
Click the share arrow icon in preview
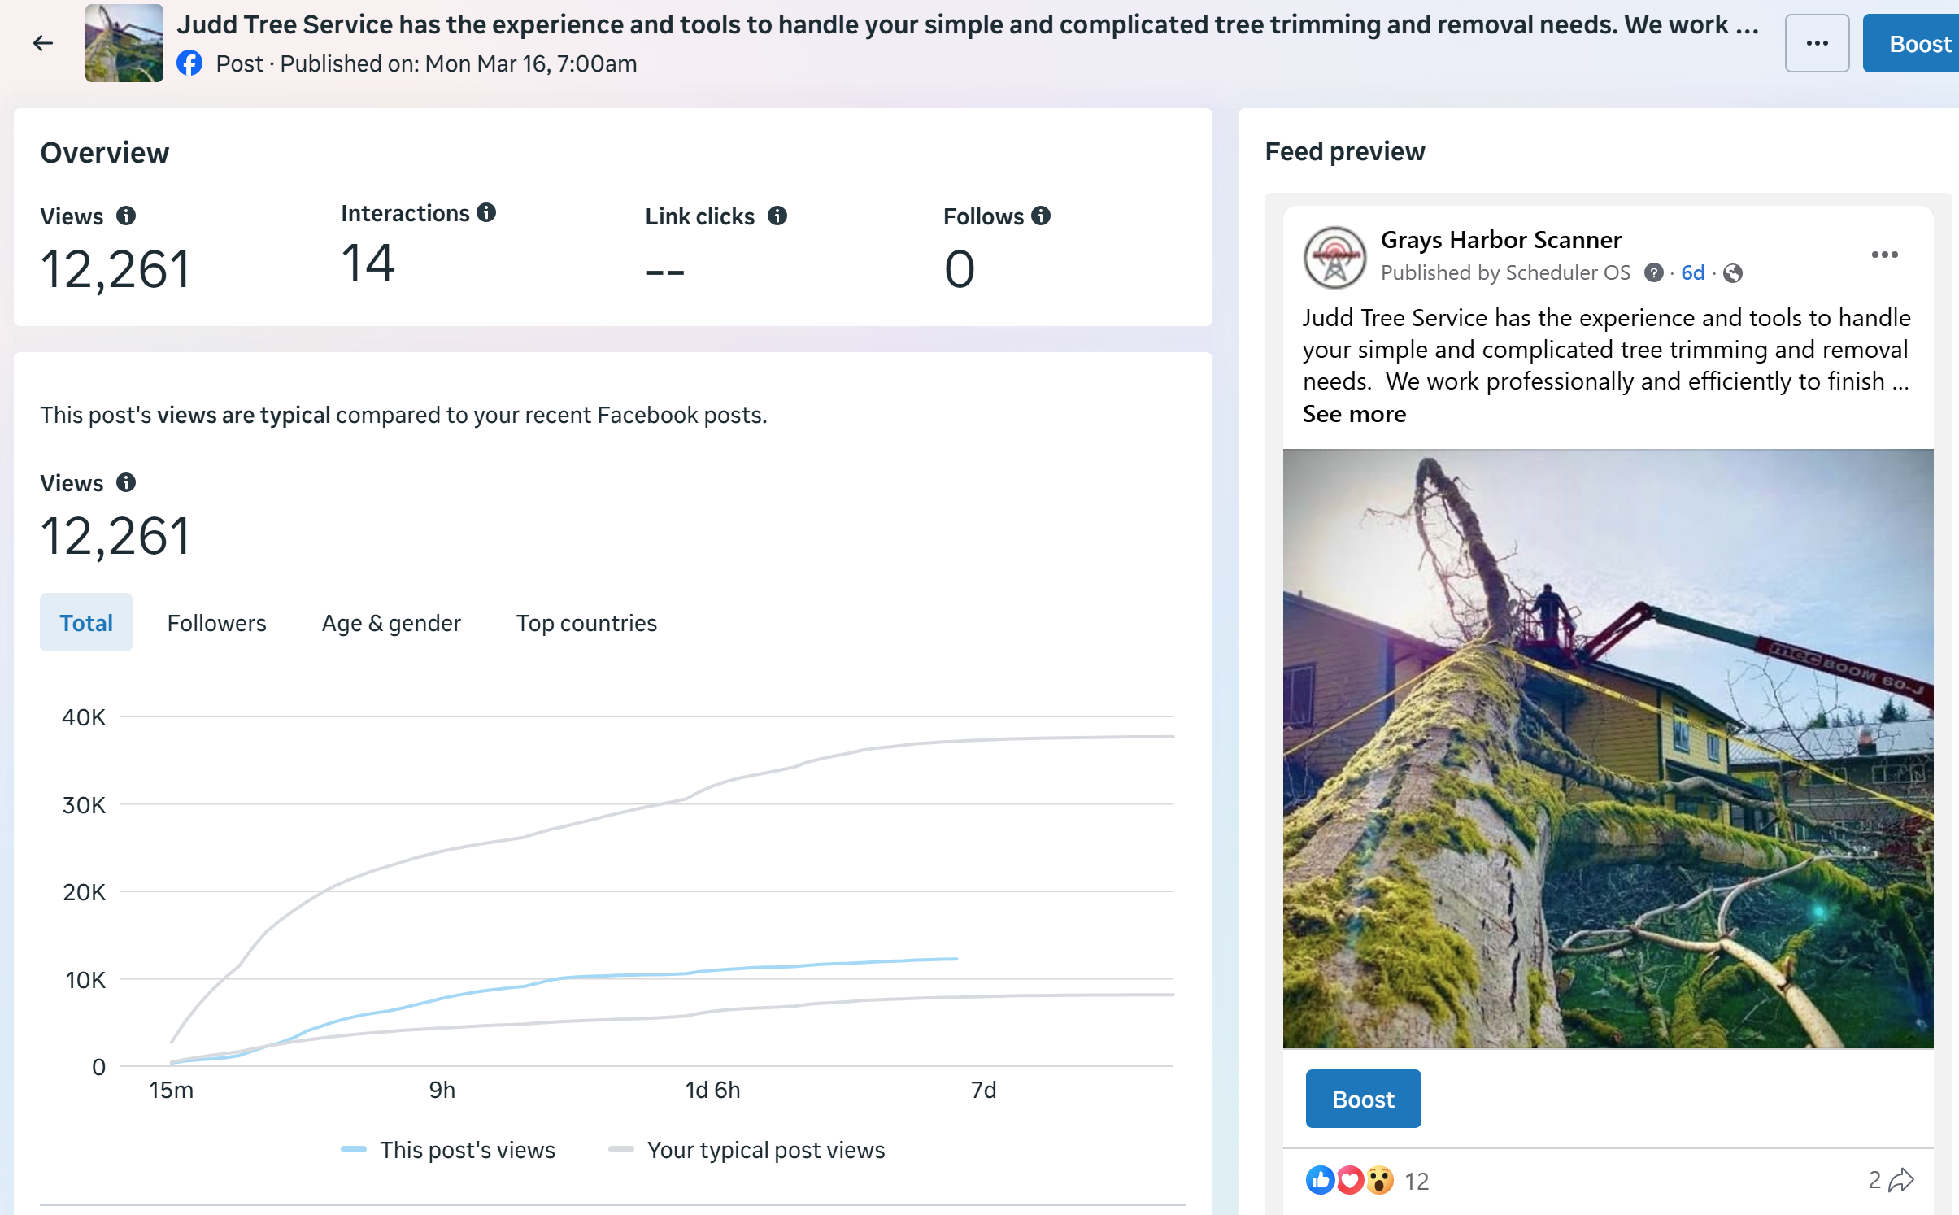[1901, 1180]
